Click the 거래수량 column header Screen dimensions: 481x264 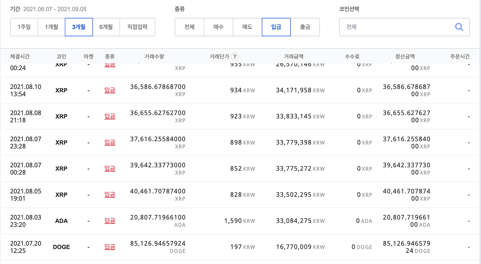pyautogui.click(x=154, y=57)
